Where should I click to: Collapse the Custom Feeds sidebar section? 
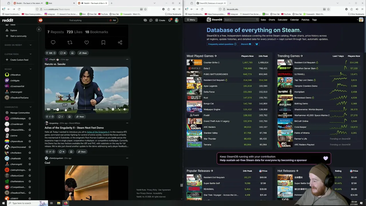pos(31,54)
